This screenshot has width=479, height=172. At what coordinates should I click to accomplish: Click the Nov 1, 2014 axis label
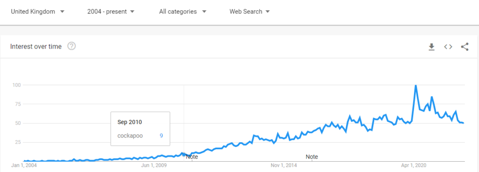click(284, 165)
